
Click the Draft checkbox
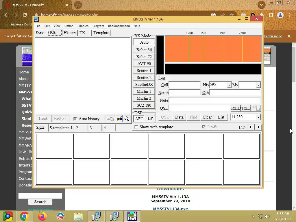coord(203,127)
